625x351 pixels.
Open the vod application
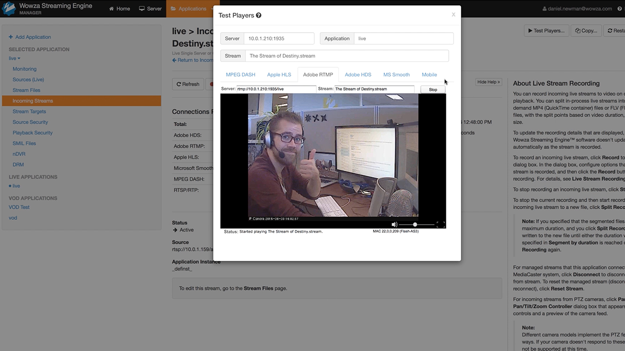(x=13, y=218)
